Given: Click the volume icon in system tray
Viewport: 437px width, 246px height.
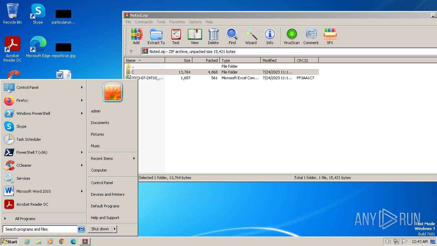Looking at the screenshot, I should (x=388, y=242).
